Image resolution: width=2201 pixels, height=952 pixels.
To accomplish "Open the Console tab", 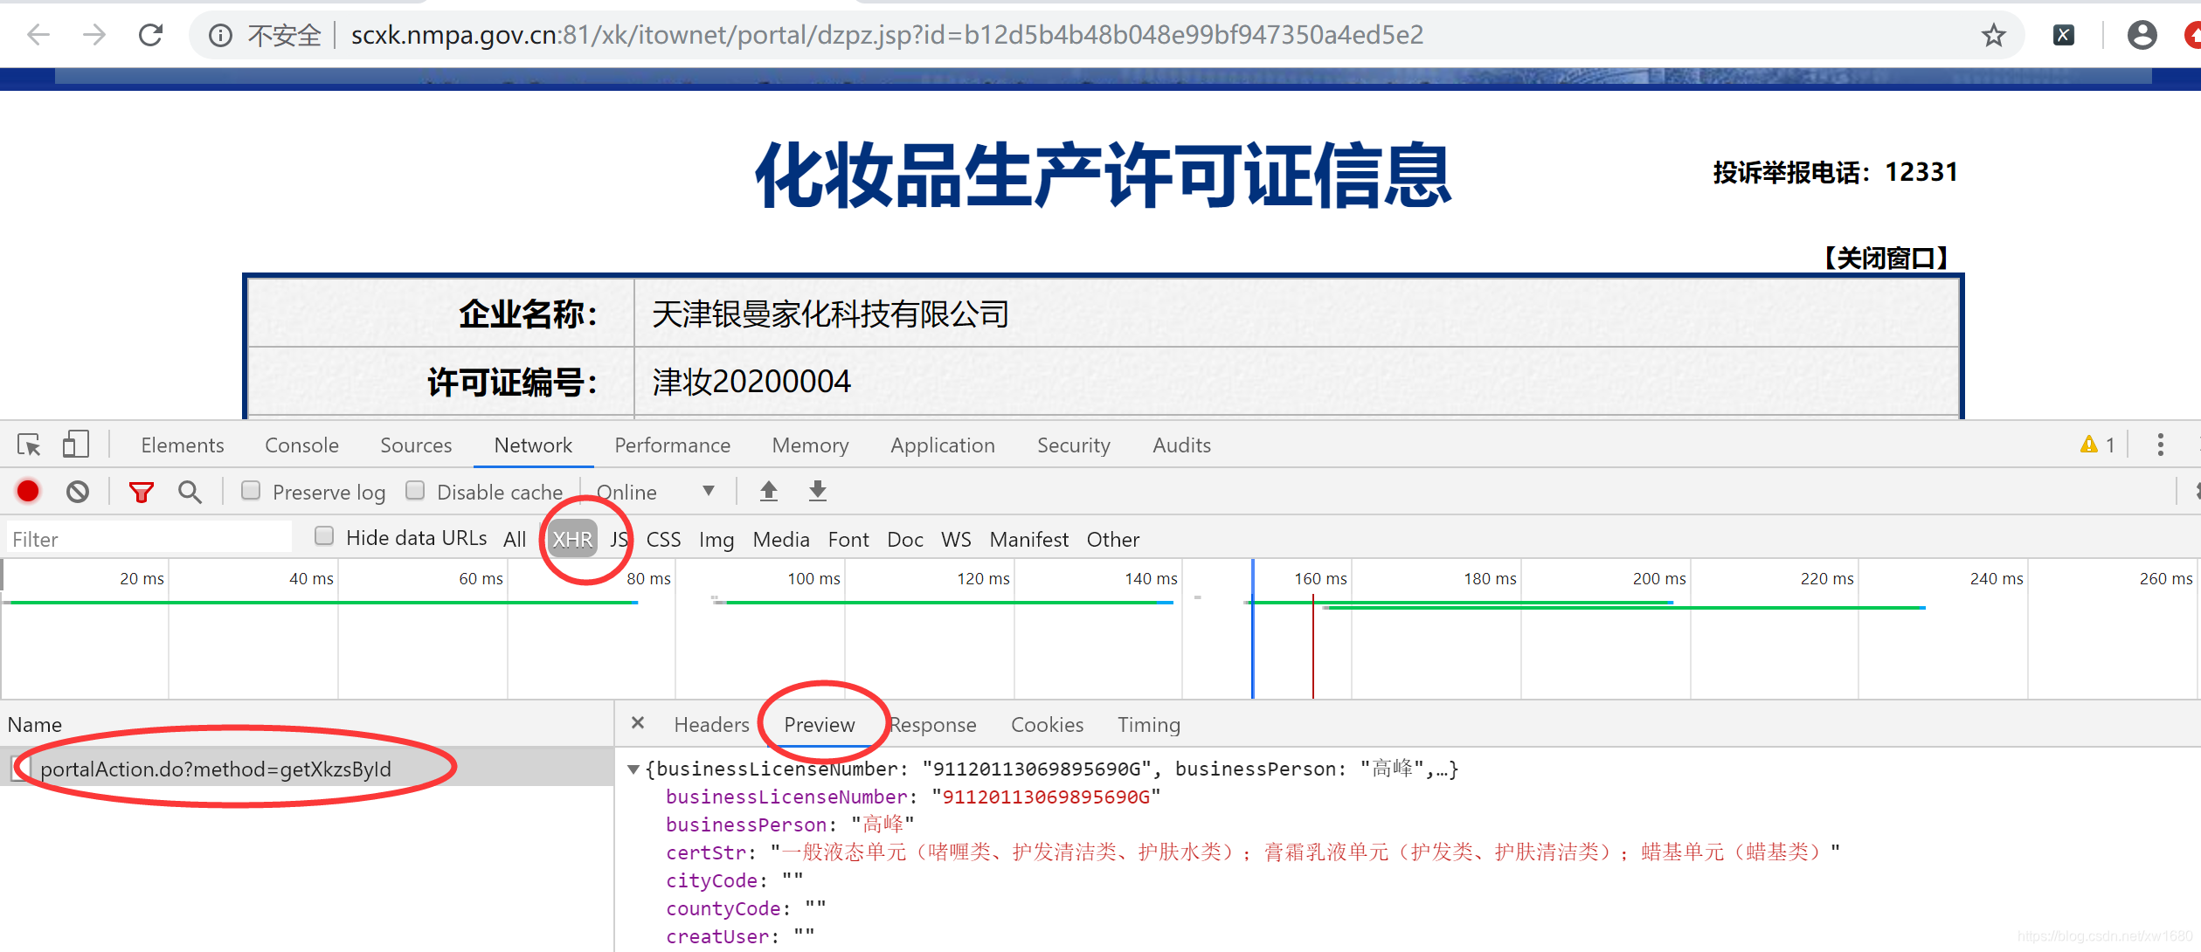I will (x=301, y=445).
